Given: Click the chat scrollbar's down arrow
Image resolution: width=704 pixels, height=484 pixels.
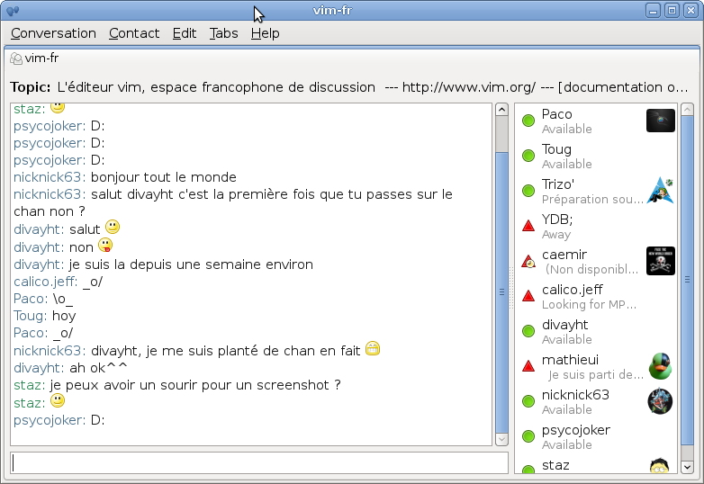Looking at the screenshot, I should (x=501, y=439).
